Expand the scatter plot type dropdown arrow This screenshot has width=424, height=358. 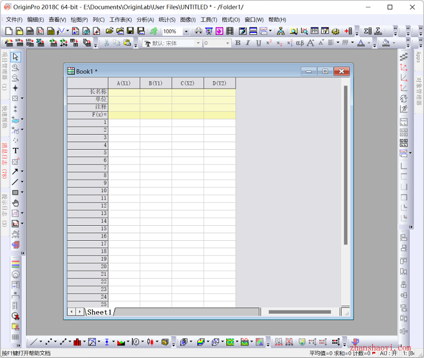tap(55, 342)
